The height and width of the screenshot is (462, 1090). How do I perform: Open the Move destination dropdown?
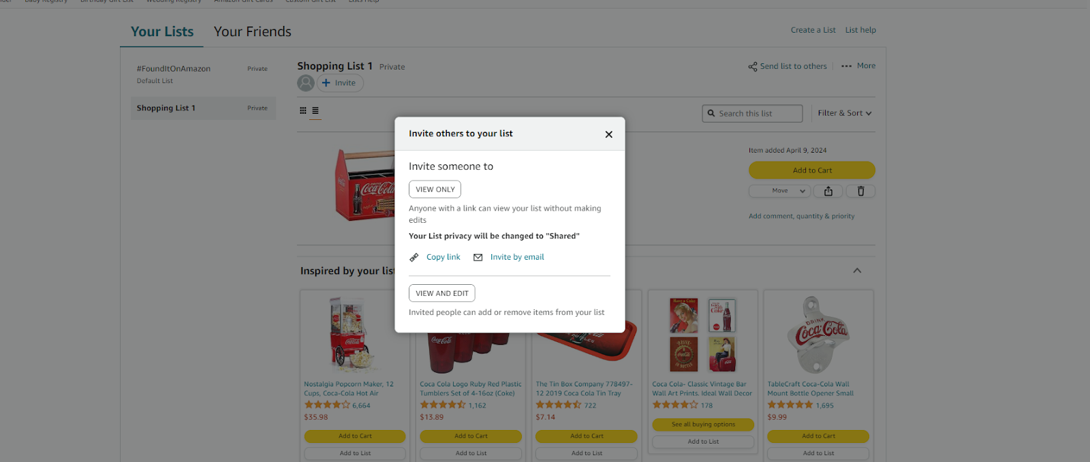click(779, 191)
